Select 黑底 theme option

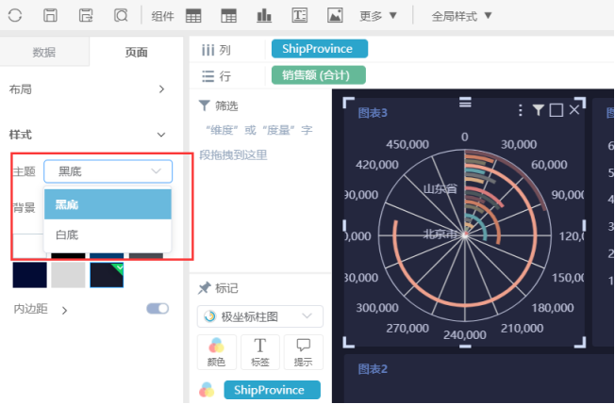coord(108,204)
